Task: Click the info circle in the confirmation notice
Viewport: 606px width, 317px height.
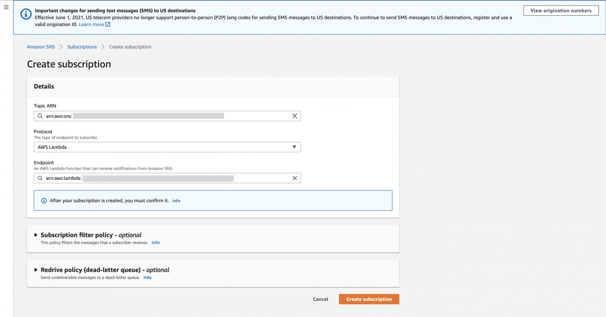Action: pyautogui.click(x=44, y=200)
